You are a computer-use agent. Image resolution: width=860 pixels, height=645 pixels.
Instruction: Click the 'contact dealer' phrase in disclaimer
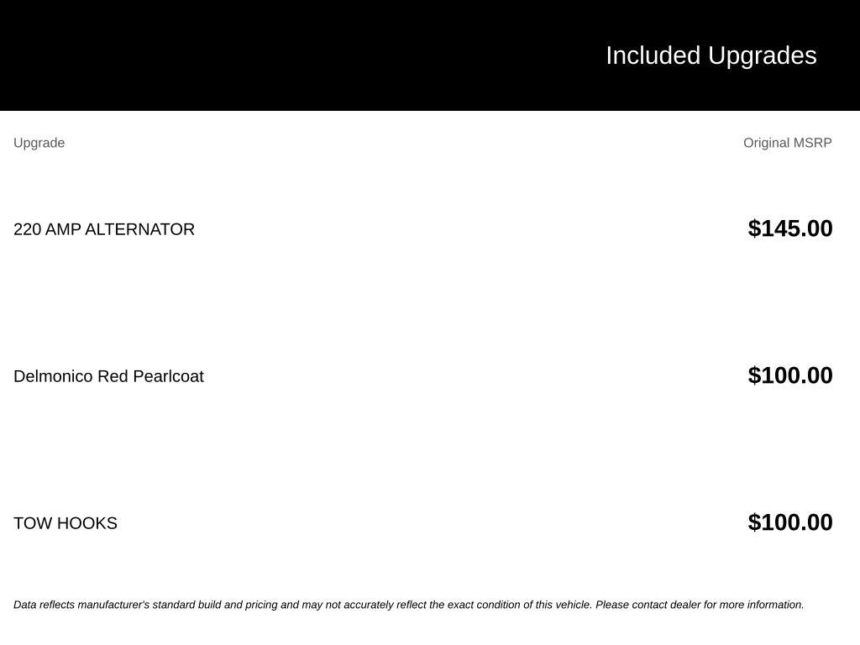[x=666, y=605]
